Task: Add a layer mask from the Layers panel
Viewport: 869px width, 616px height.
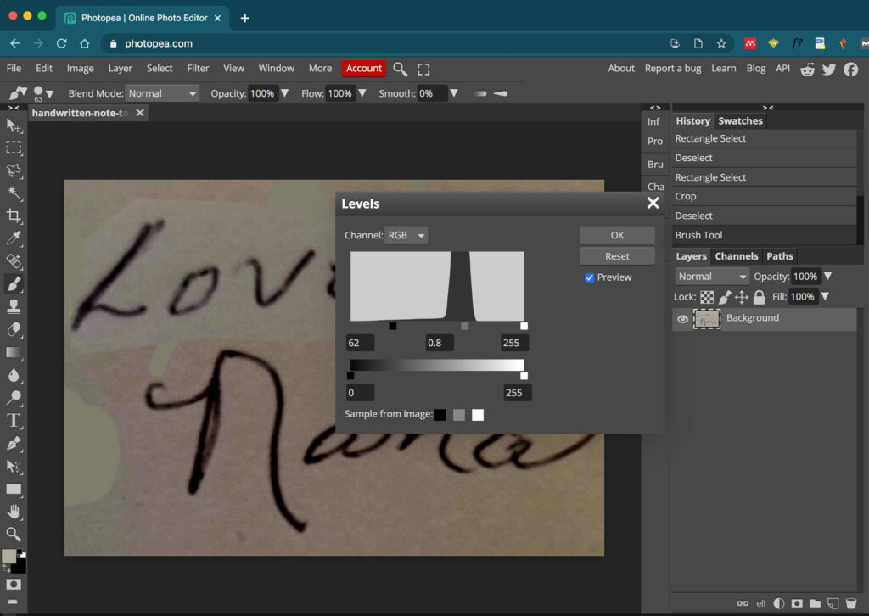Action: tap(796, 603)
